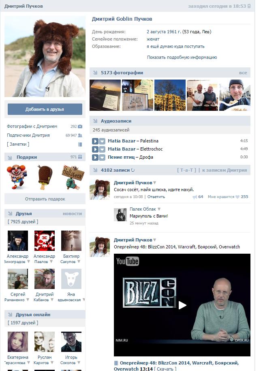Click notes icon beside Заметки
The width and height of the screenshot is (261, 371).
point(80,145)
